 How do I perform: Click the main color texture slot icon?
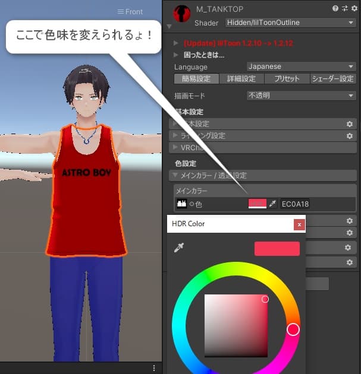pyautogui.click(x=181, y=204)
